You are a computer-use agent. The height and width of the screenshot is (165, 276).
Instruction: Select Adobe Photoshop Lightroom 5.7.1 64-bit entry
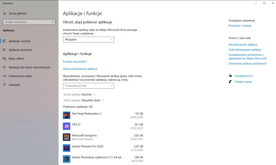click(97, 157)
